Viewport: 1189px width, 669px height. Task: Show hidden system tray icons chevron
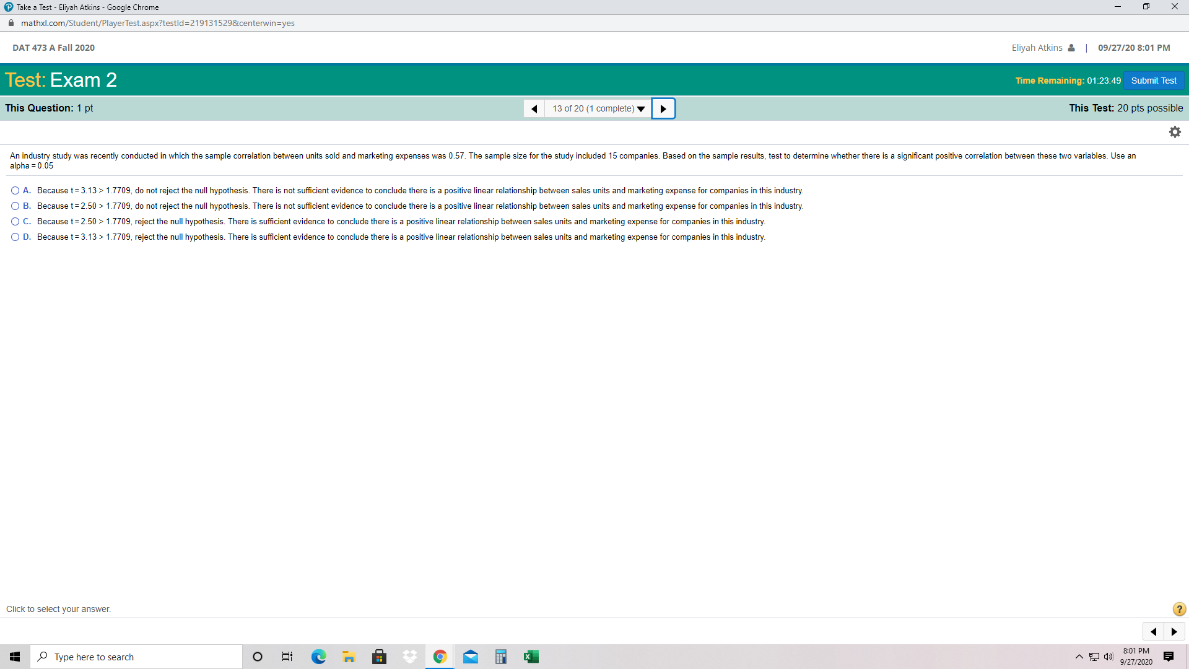pyautogui.click(x=1079, y=657)
